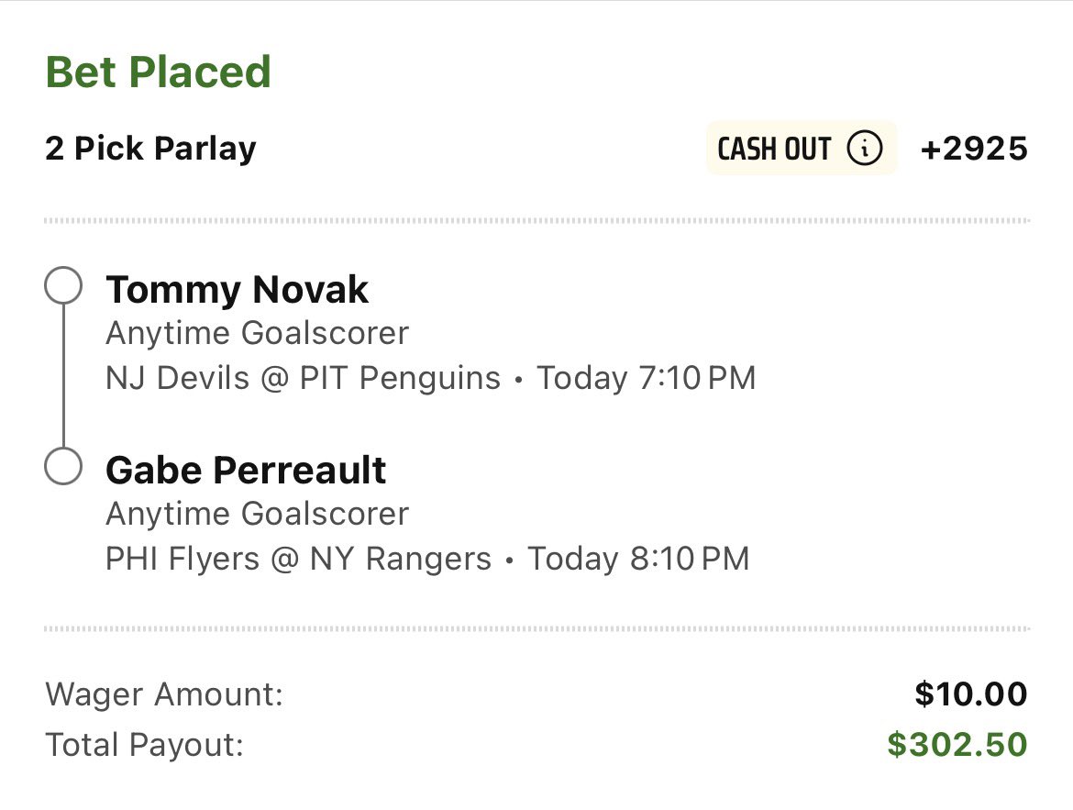The image size is (1073, 810).
Task: Select the Wager Amount label
Action: point(164,694)
